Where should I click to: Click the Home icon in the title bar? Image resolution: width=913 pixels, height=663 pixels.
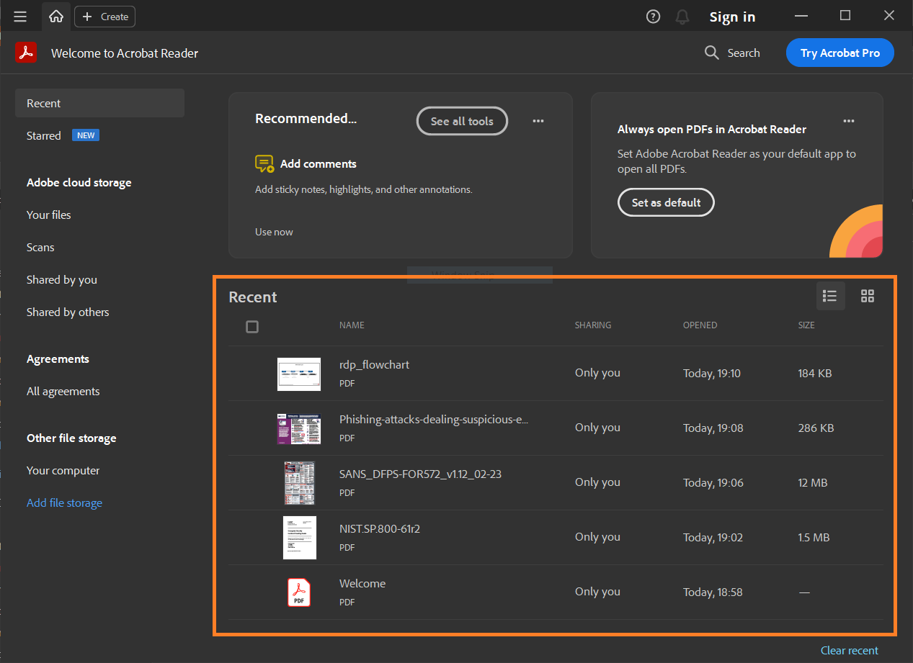point(55,16)
